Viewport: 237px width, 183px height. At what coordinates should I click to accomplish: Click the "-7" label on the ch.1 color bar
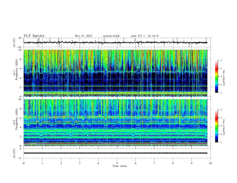(x=221, y=93)
